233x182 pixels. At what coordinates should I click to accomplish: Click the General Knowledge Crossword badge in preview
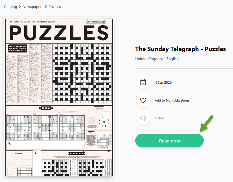click(x=17, y=49)
